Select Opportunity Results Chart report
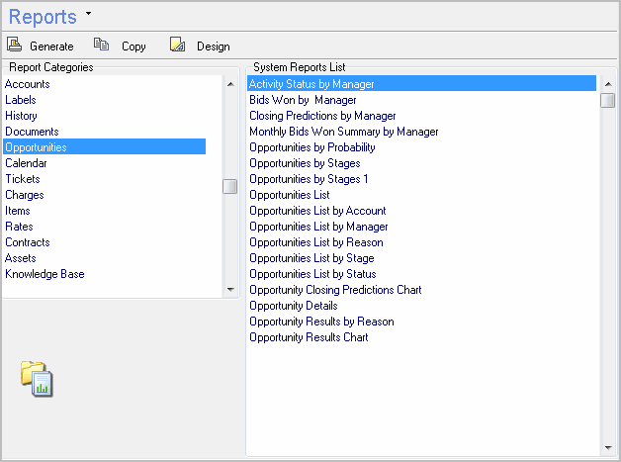The width and height of the screenshot is (621, 462). tap(309, 337)
